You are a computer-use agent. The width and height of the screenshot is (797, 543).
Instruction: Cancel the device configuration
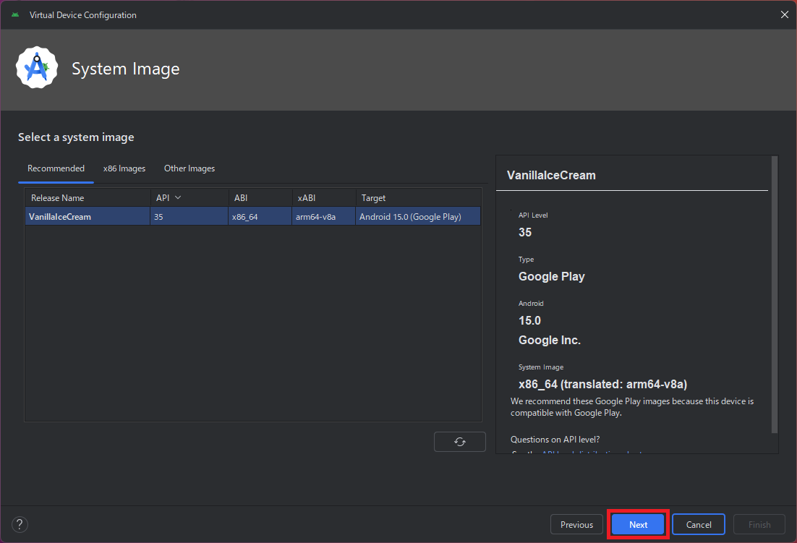(699, 524)
